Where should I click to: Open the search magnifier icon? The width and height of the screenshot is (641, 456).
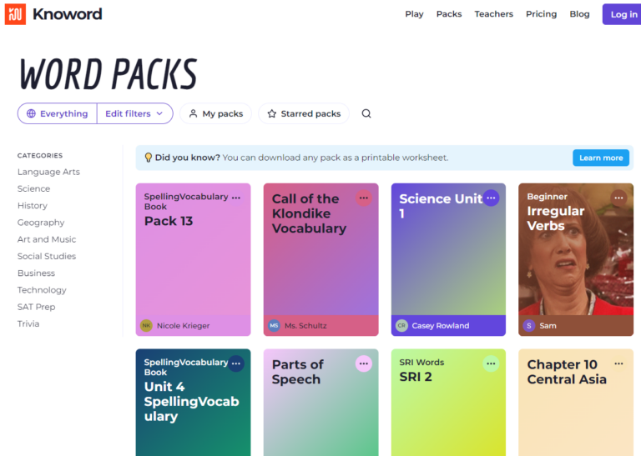coord(366,114)
